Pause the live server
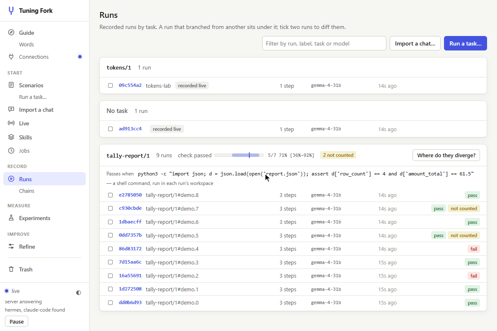 [x=17, y=321]
